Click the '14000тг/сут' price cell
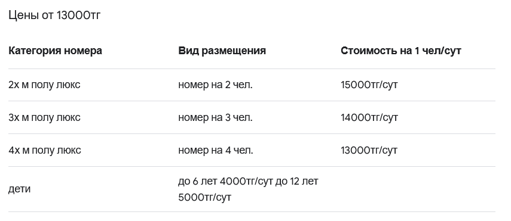This screenshot has width=511, height=221. point(369,117)
